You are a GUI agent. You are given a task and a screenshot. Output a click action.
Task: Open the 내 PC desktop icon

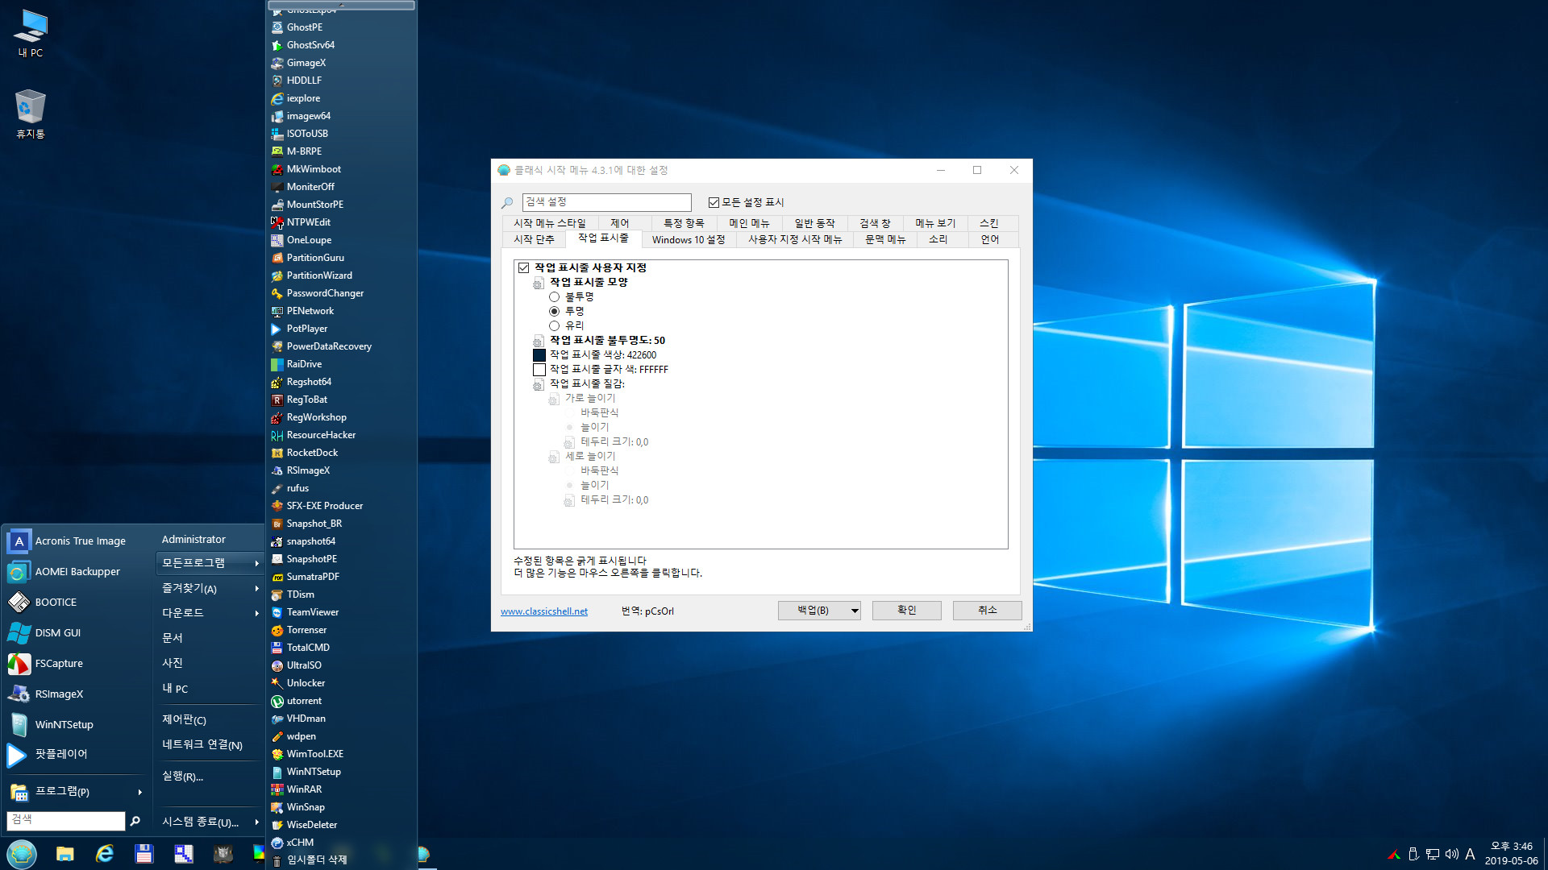point(31,34)
